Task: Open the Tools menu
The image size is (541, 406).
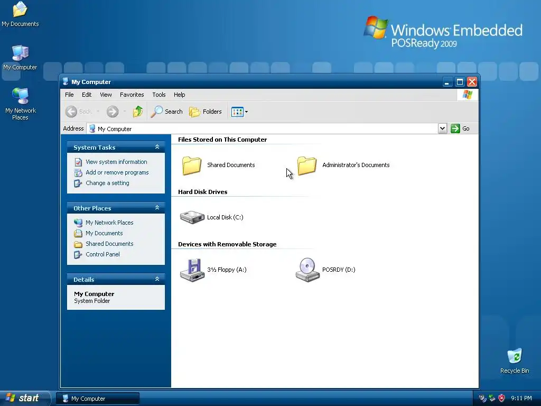Action: [x=159, y=95]
